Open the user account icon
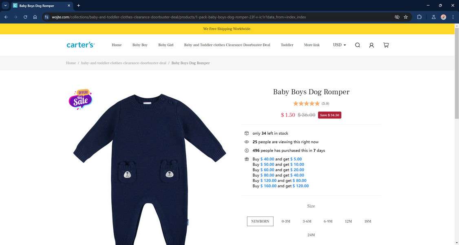459x245 pixels. pyautogui.click(x=371, y=45)
